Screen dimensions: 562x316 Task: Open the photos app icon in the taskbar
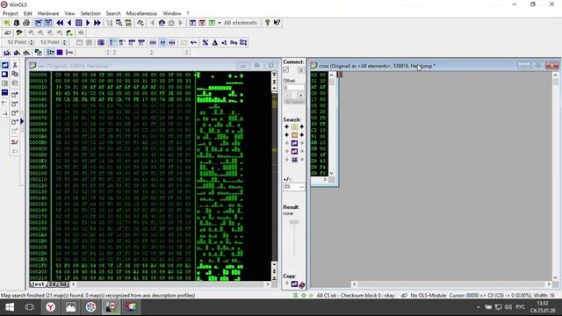[x=70, y=307]
